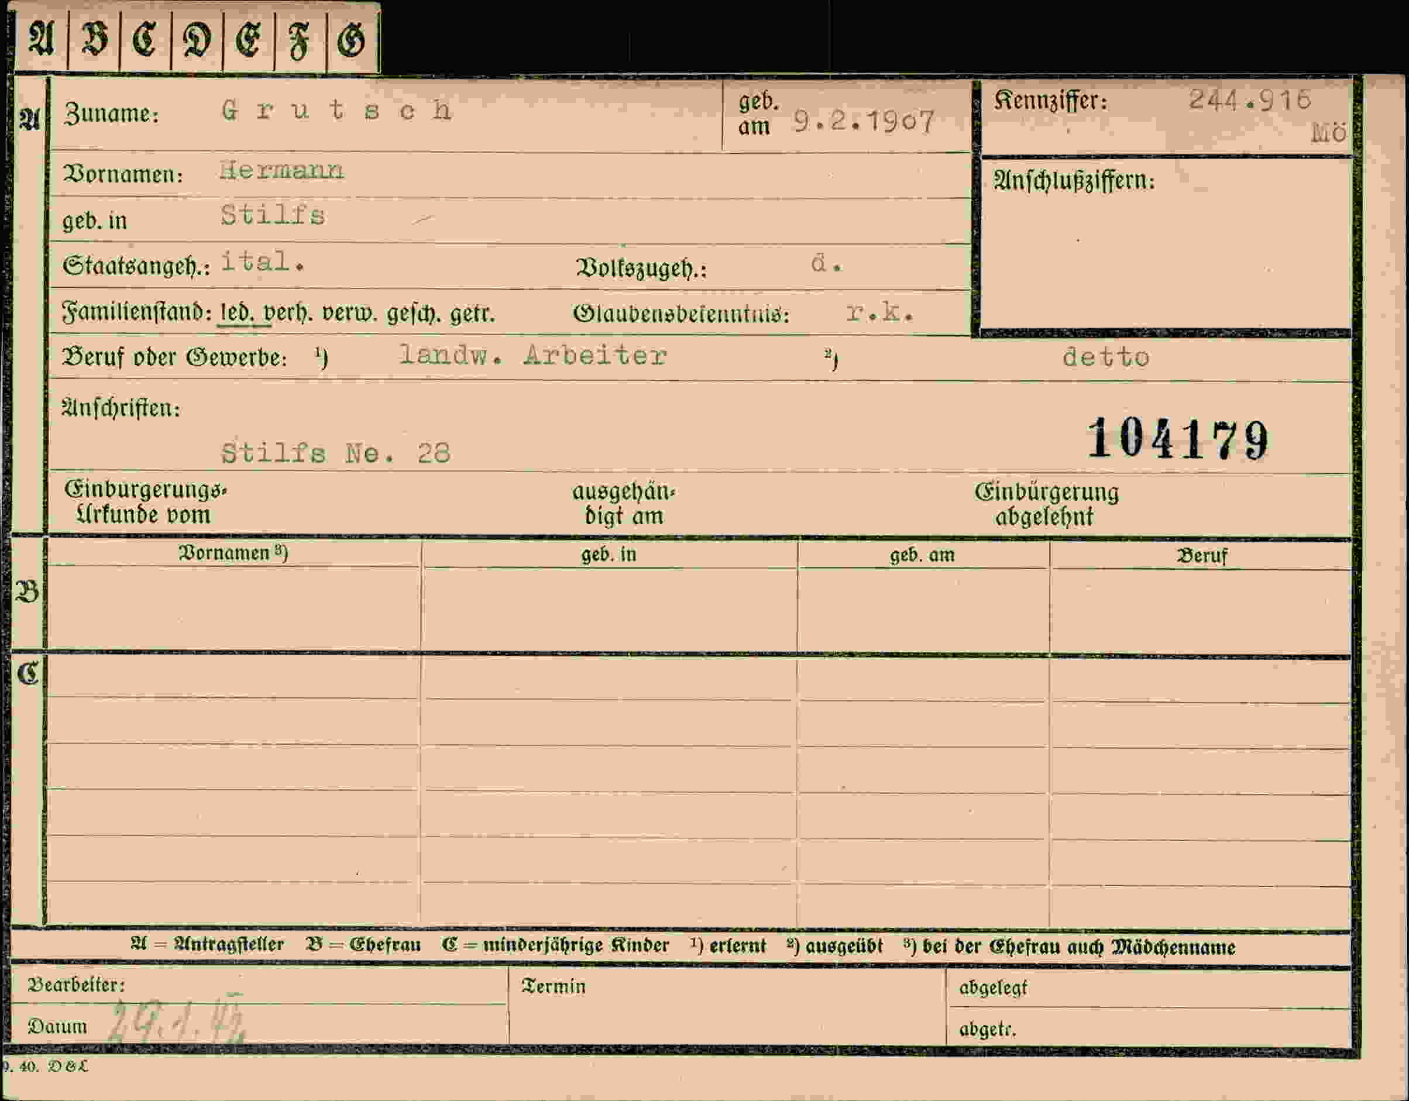Click the 'geb. am' column header
Viewport: 1409px width, 1101px height.
922,555
